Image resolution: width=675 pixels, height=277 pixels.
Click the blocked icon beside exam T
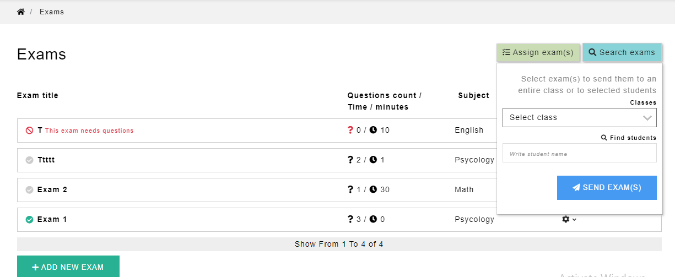tap(30, 131)
